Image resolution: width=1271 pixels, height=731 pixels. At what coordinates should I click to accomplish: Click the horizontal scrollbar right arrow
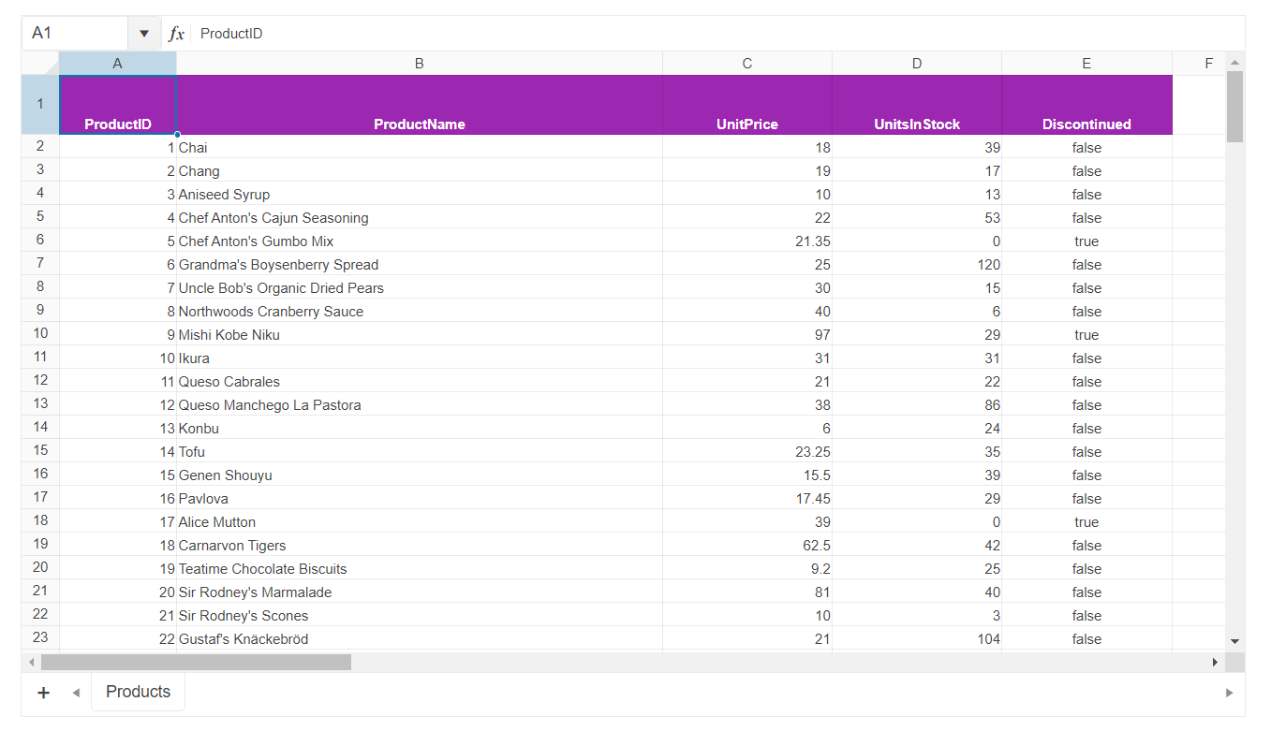coord(1217,662)
